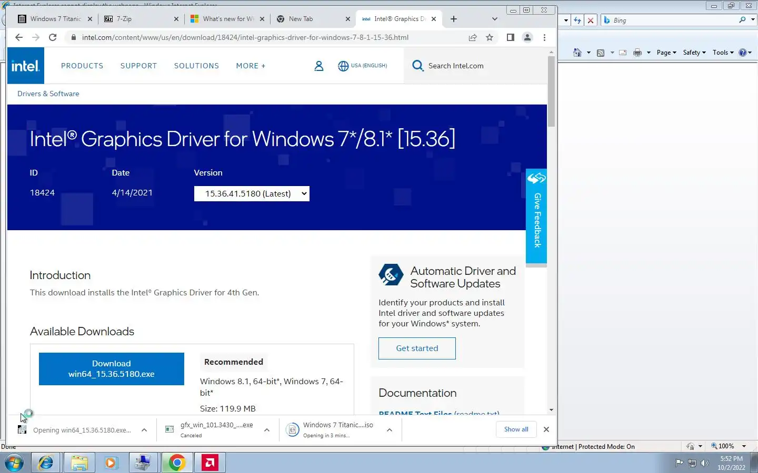Expand options for gfx_win_101.3430 download
This screenshot has width=758, height=473.
(267, 430)
